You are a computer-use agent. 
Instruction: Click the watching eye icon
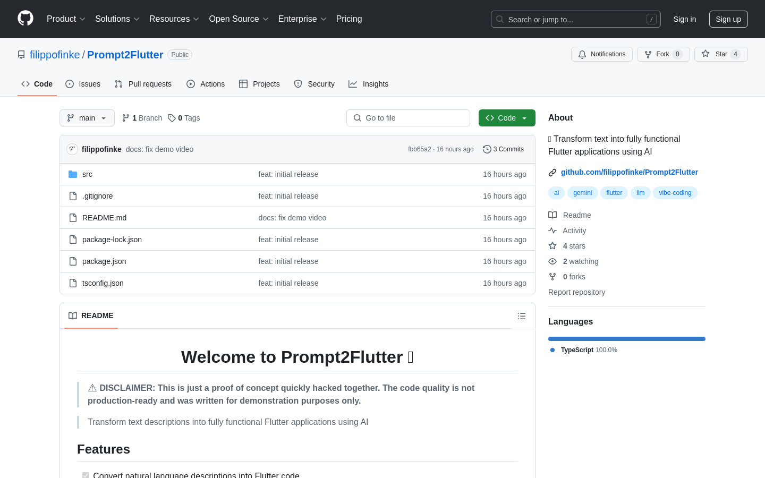[552, 261]
